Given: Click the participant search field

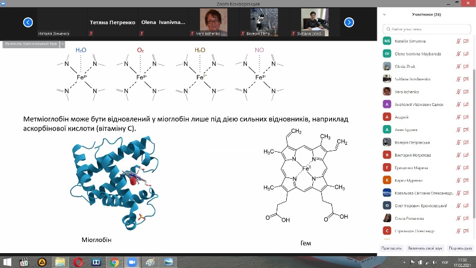Looking at the screenshot, I should [x=427, y=28].
